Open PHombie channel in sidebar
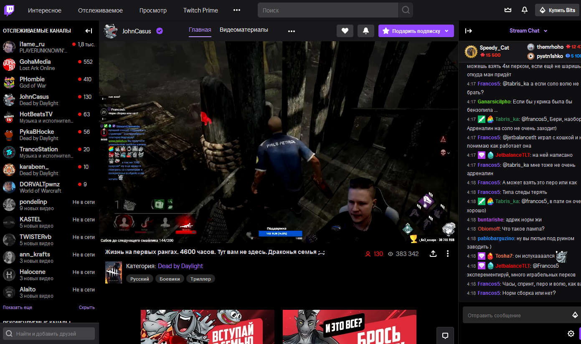The height and width of the screenshot is (344, 581). tap(49, 82)
